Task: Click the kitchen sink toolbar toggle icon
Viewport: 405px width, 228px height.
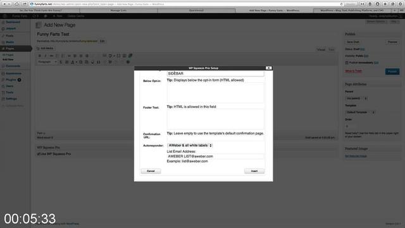Action: pos(125,56)
